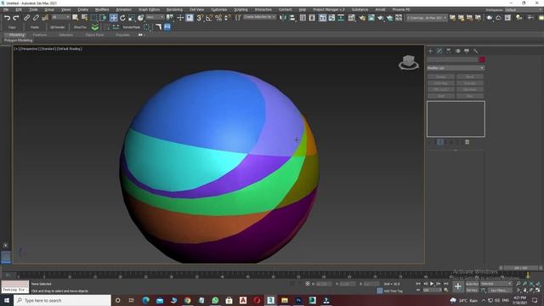Toggle the Auto Key button
Image resolution: width=544 pixels, height=306 pixels.
[472, 284]
